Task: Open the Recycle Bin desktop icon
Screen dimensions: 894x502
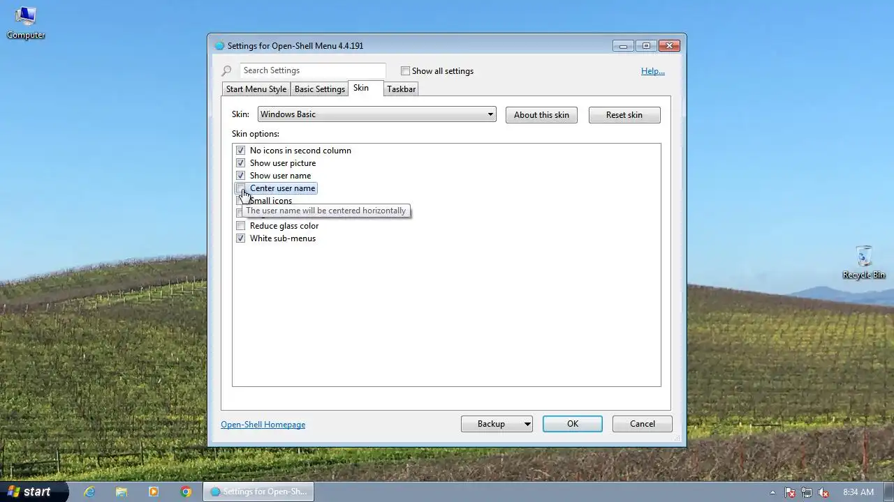Action: 863,262
